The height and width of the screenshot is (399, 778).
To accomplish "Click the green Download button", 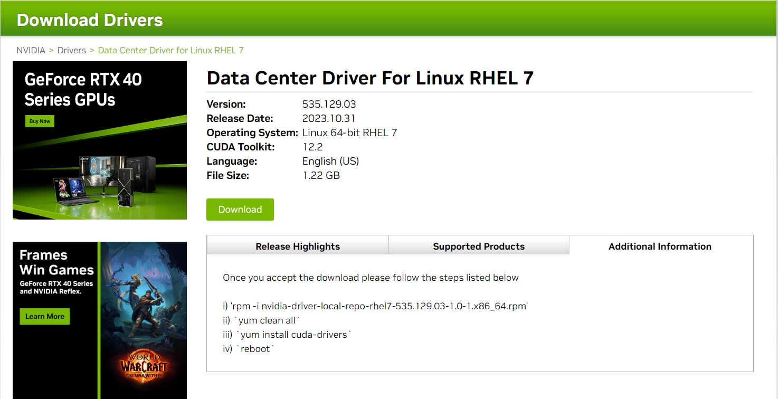I will coord(240,209).
